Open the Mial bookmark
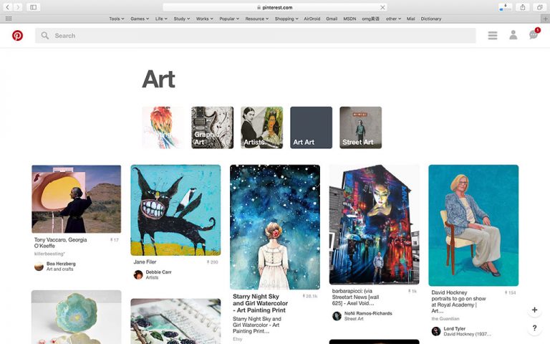The width and height of the screenshot is (550, 344). [x=411, y=19]
